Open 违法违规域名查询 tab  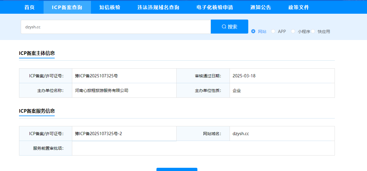(158, 7)
